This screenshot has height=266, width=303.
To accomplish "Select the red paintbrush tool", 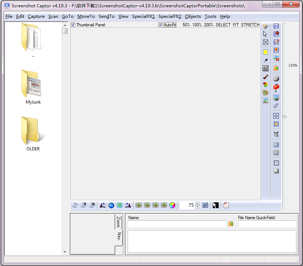I will [266, 77].
